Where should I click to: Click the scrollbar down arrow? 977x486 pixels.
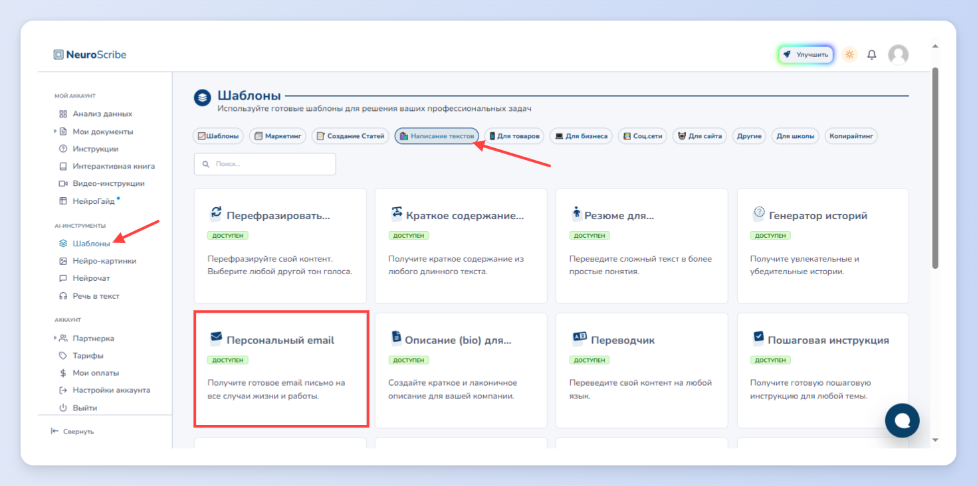[x=935, y=440]
